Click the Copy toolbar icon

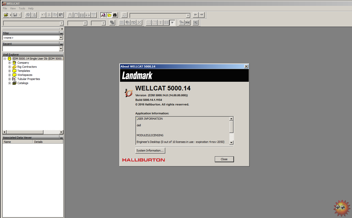click(55, 15)
